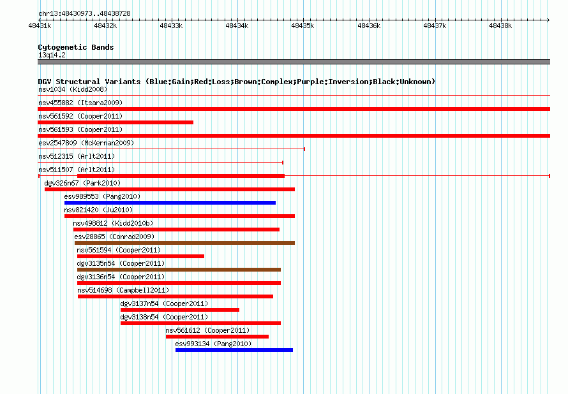Select dgv3137n54 (Cooper2011) label
The width and height of the screenshot is (568, 394).
(x=164, y=303)
